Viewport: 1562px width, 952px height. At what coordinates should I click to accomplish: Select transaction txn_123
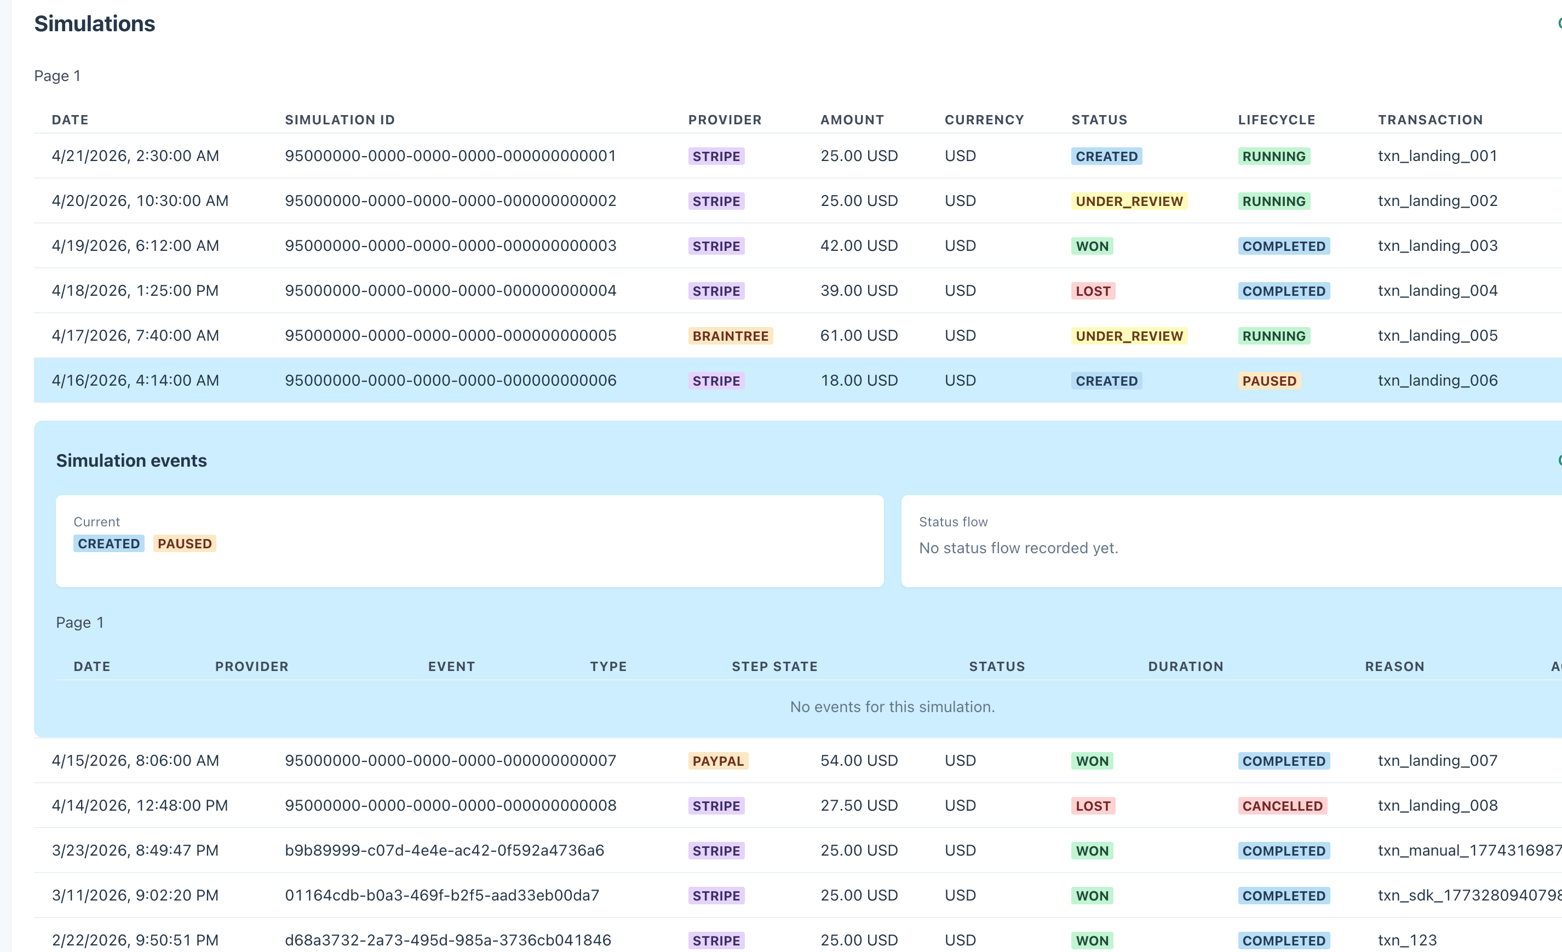[x=1406, y=940]
